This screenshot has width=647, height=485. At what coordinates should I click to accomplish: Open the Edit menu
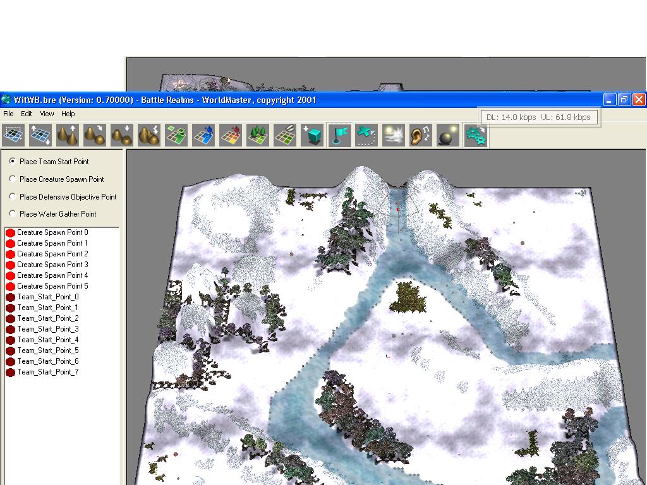pos(27,114)
